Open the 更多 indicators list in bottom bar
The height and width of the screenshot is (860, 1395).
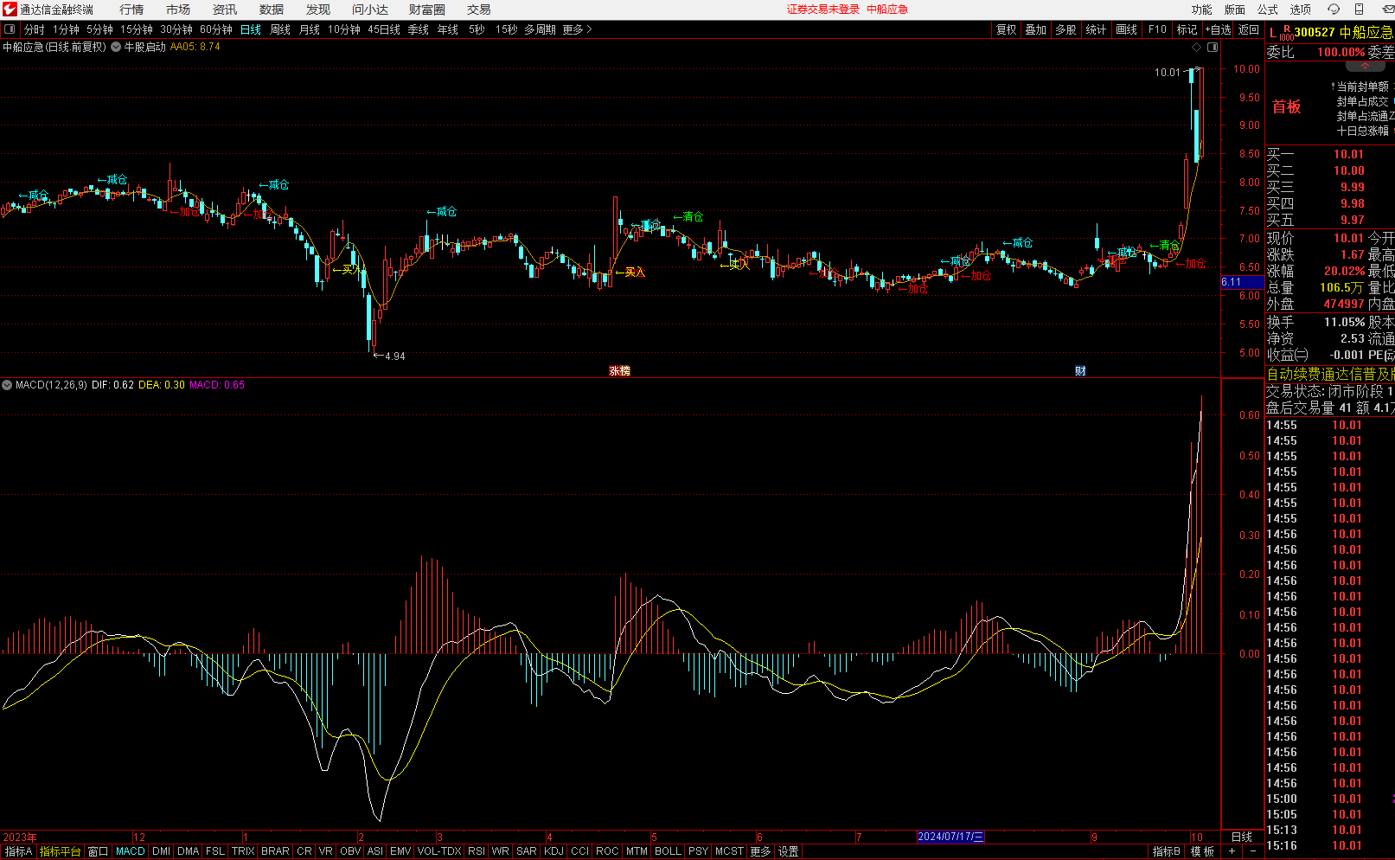tap(760, 851)
